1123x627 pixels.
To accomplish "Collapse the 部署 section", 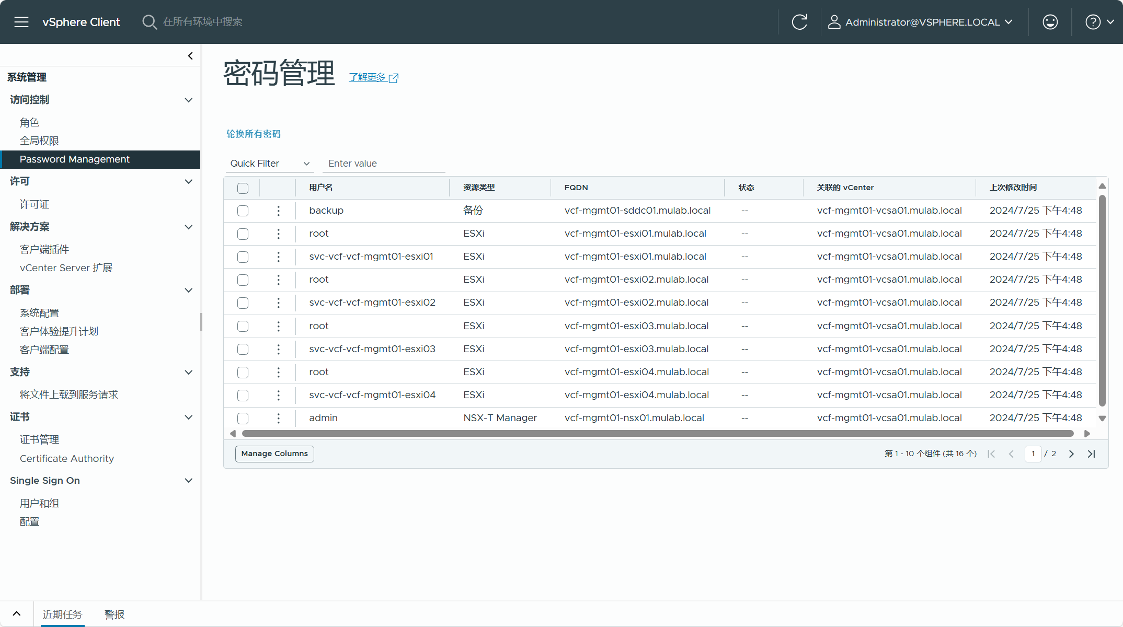I will [189, 290].
